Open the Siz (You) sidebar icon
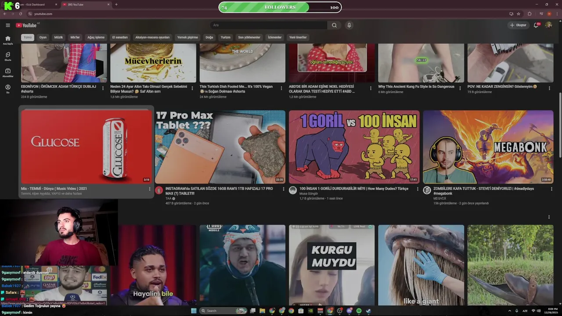Image resolution: width=562 pixels, height=316 pixels. coord(7,89)
